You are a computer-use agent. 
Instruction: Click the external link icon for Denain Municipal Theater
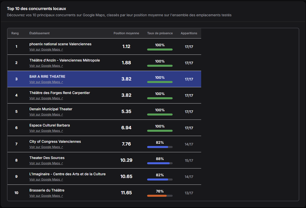tap(62, 114)
